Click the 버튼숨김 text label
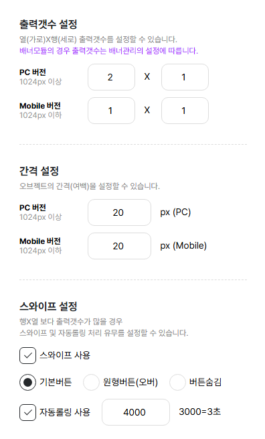The height and width of the screenshot is (439, 265). [205, 382]
